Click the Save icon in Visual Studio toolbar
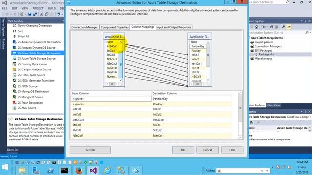 pyautogui.click(x=30, y=14)
